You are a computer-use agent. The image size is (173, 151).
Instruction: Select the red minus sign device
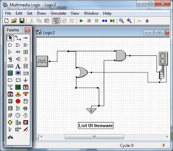pos(26,122)
